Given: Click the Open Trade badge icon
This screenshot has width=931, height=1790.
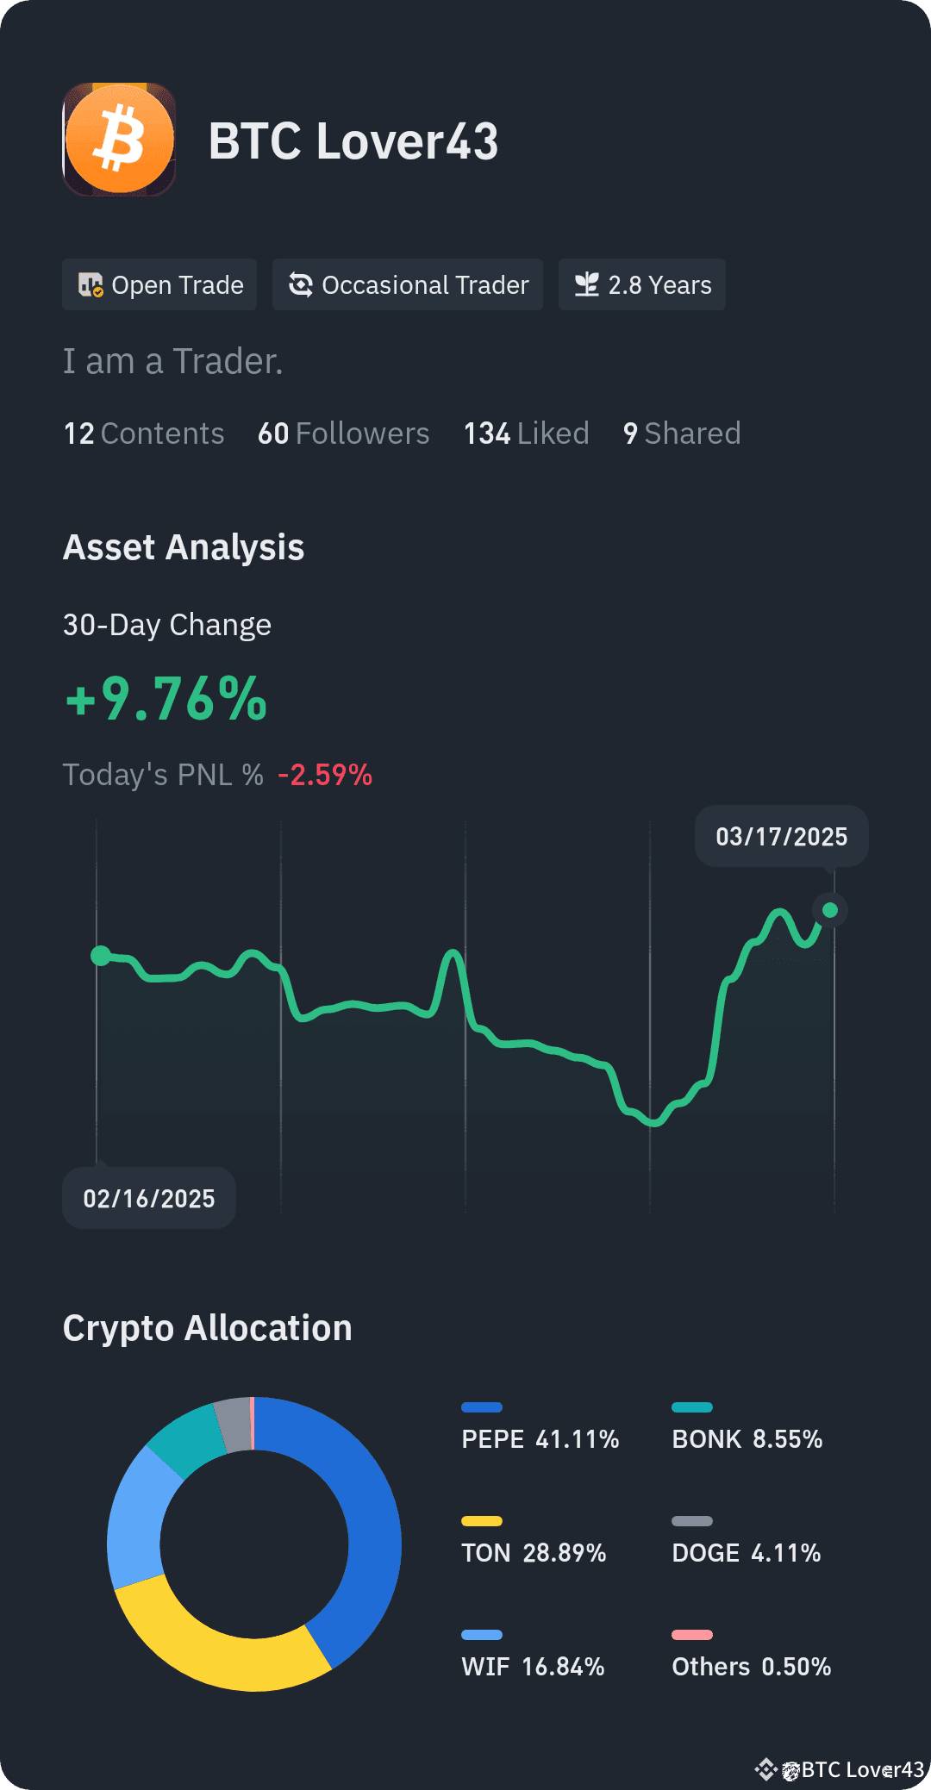Looking at the screenshot, I should click(91, 284).
